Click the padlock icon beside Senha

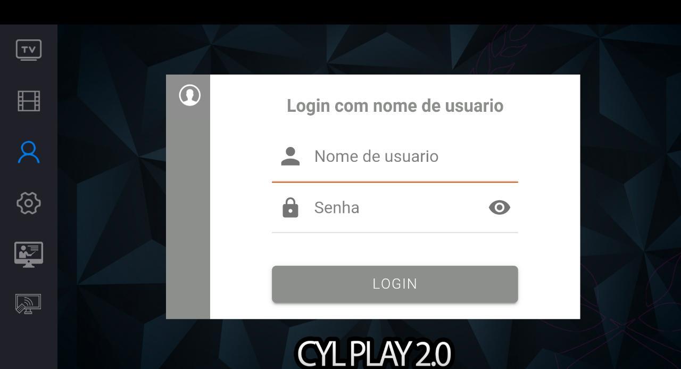pyautogui.click(x=290, y=207)
